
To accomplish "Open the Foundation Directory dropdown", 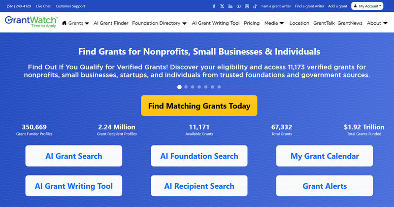I will [x=159, y=23].
